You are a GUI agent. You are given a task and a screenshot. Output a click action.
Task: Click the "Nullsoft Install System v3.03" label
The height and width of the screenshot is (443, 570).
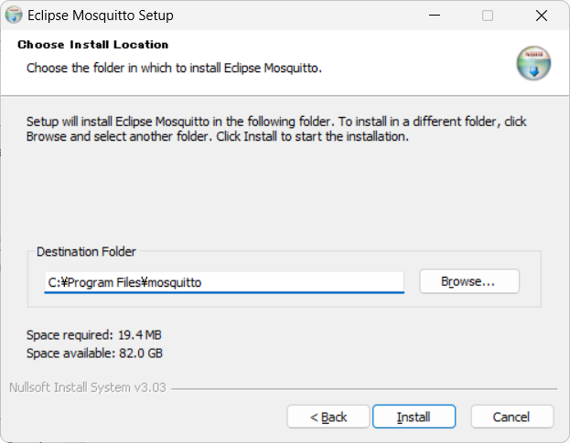[88, 387]
